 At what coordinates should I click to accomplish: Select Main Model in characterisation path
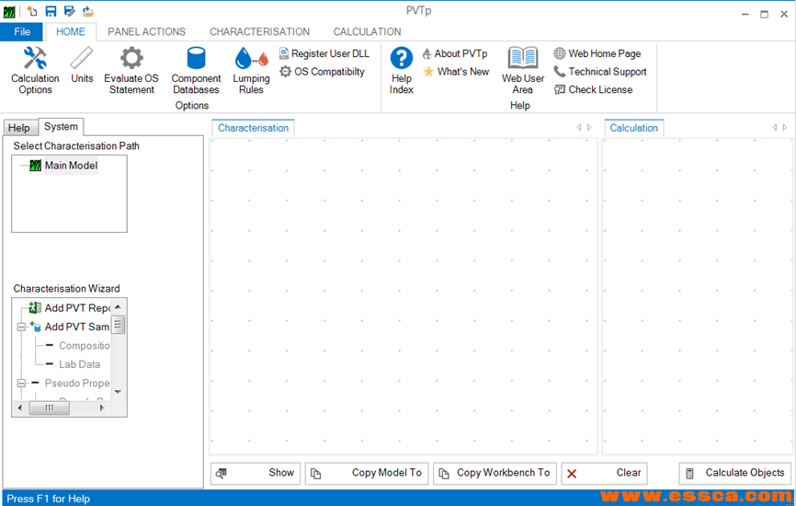(x=71, y=166)
